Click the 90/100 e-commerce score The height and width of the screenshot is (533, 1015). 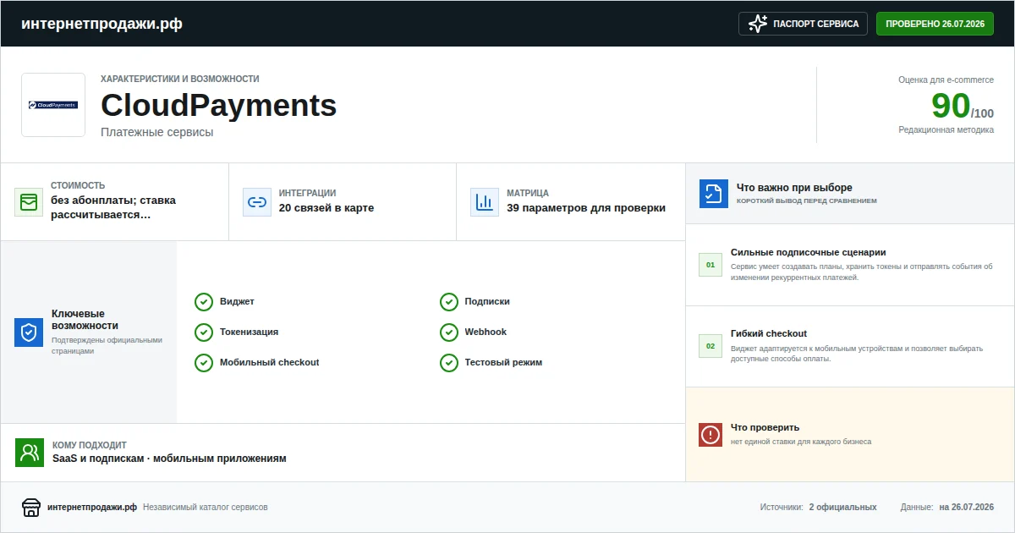[x=963, y=106]
